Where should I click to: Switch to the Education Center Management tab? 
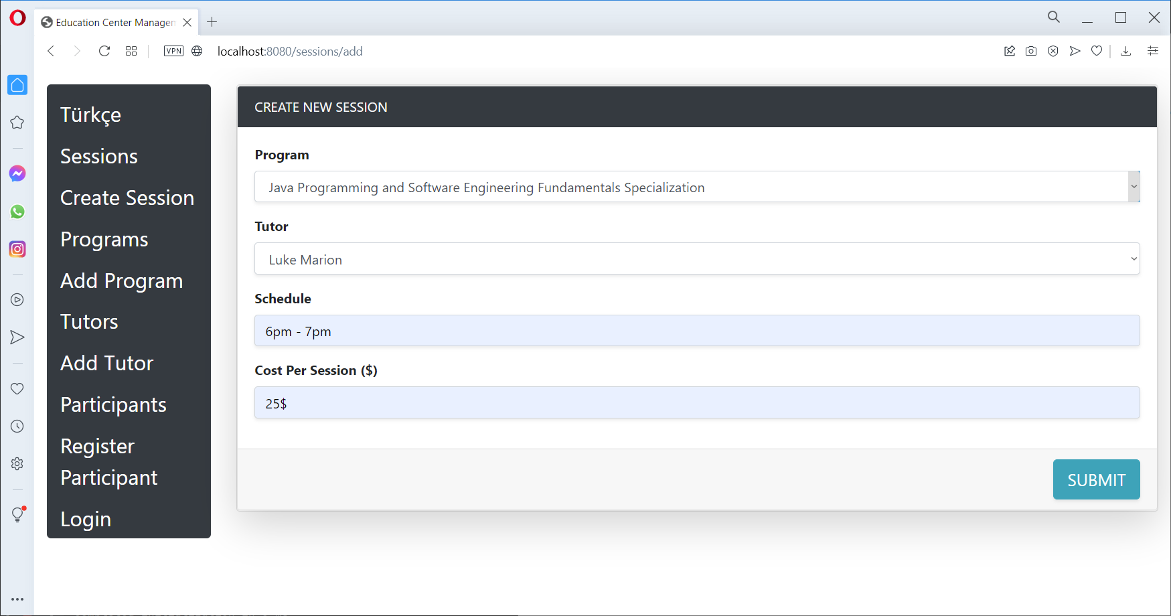[x=110, y=22]
